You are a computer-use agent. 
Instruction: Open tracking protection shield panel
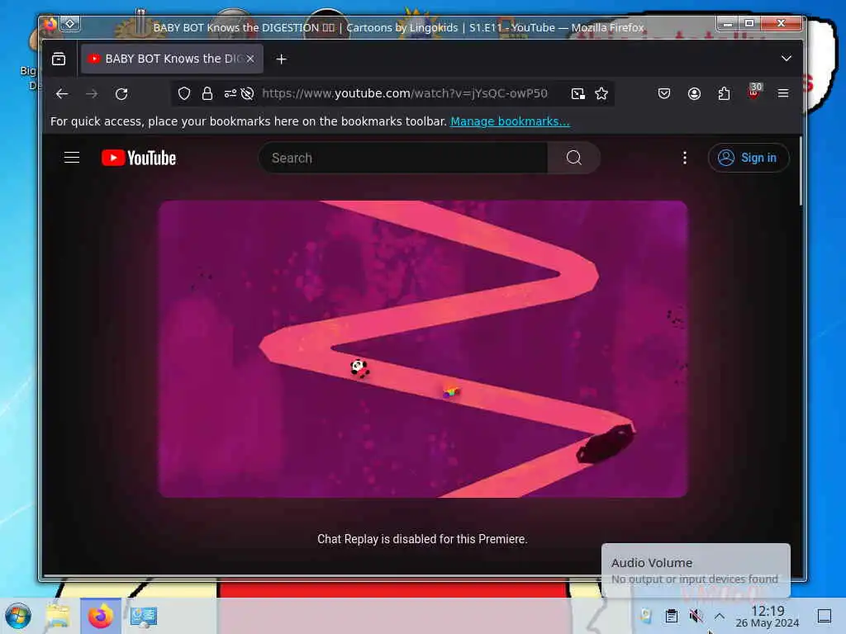184,94
